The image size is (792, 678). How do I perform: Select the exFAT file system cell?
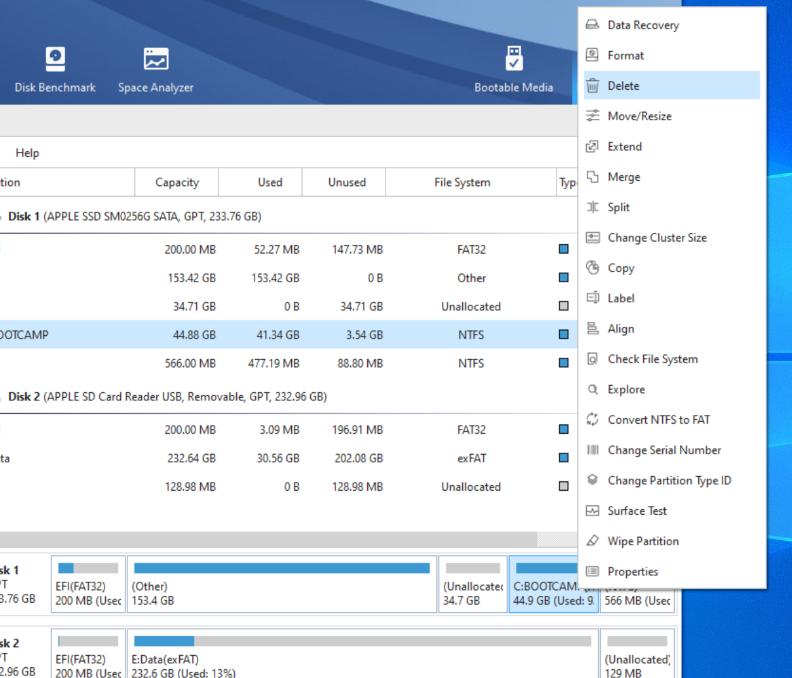pyautogui.click(x=472, y=458)
